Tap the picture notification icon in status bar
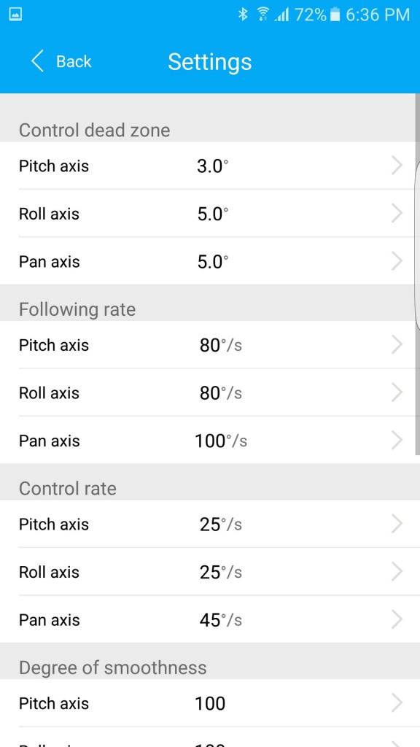Viewport: 420px width, 747px height. (x=15, y=15)
